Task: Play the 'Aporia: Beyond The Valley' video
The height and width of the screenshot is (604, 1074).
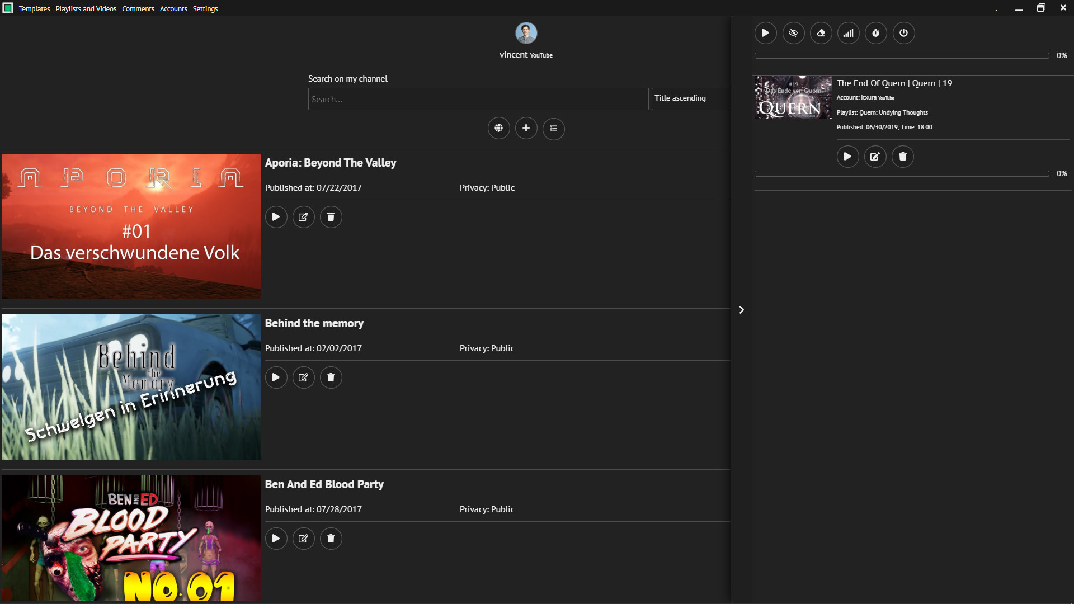Action: point(276,217)
